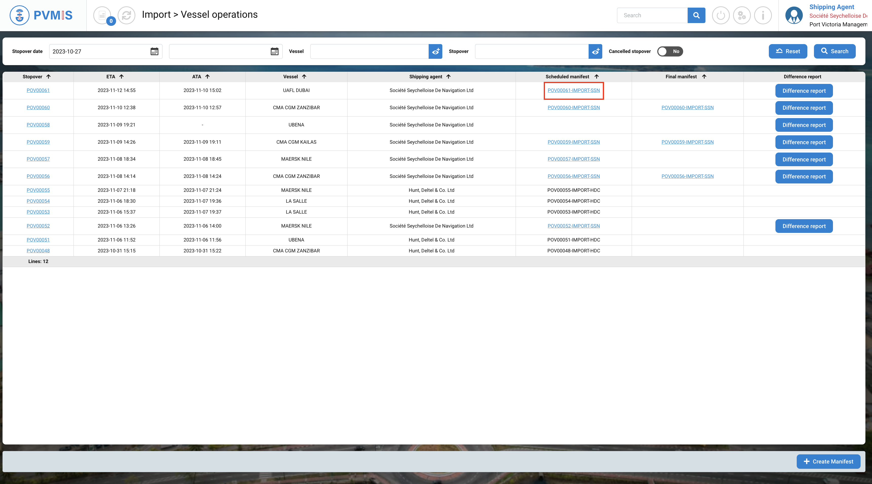
Task: Open the Vessel lookup eye icon
Action: [x=435, y=51]
